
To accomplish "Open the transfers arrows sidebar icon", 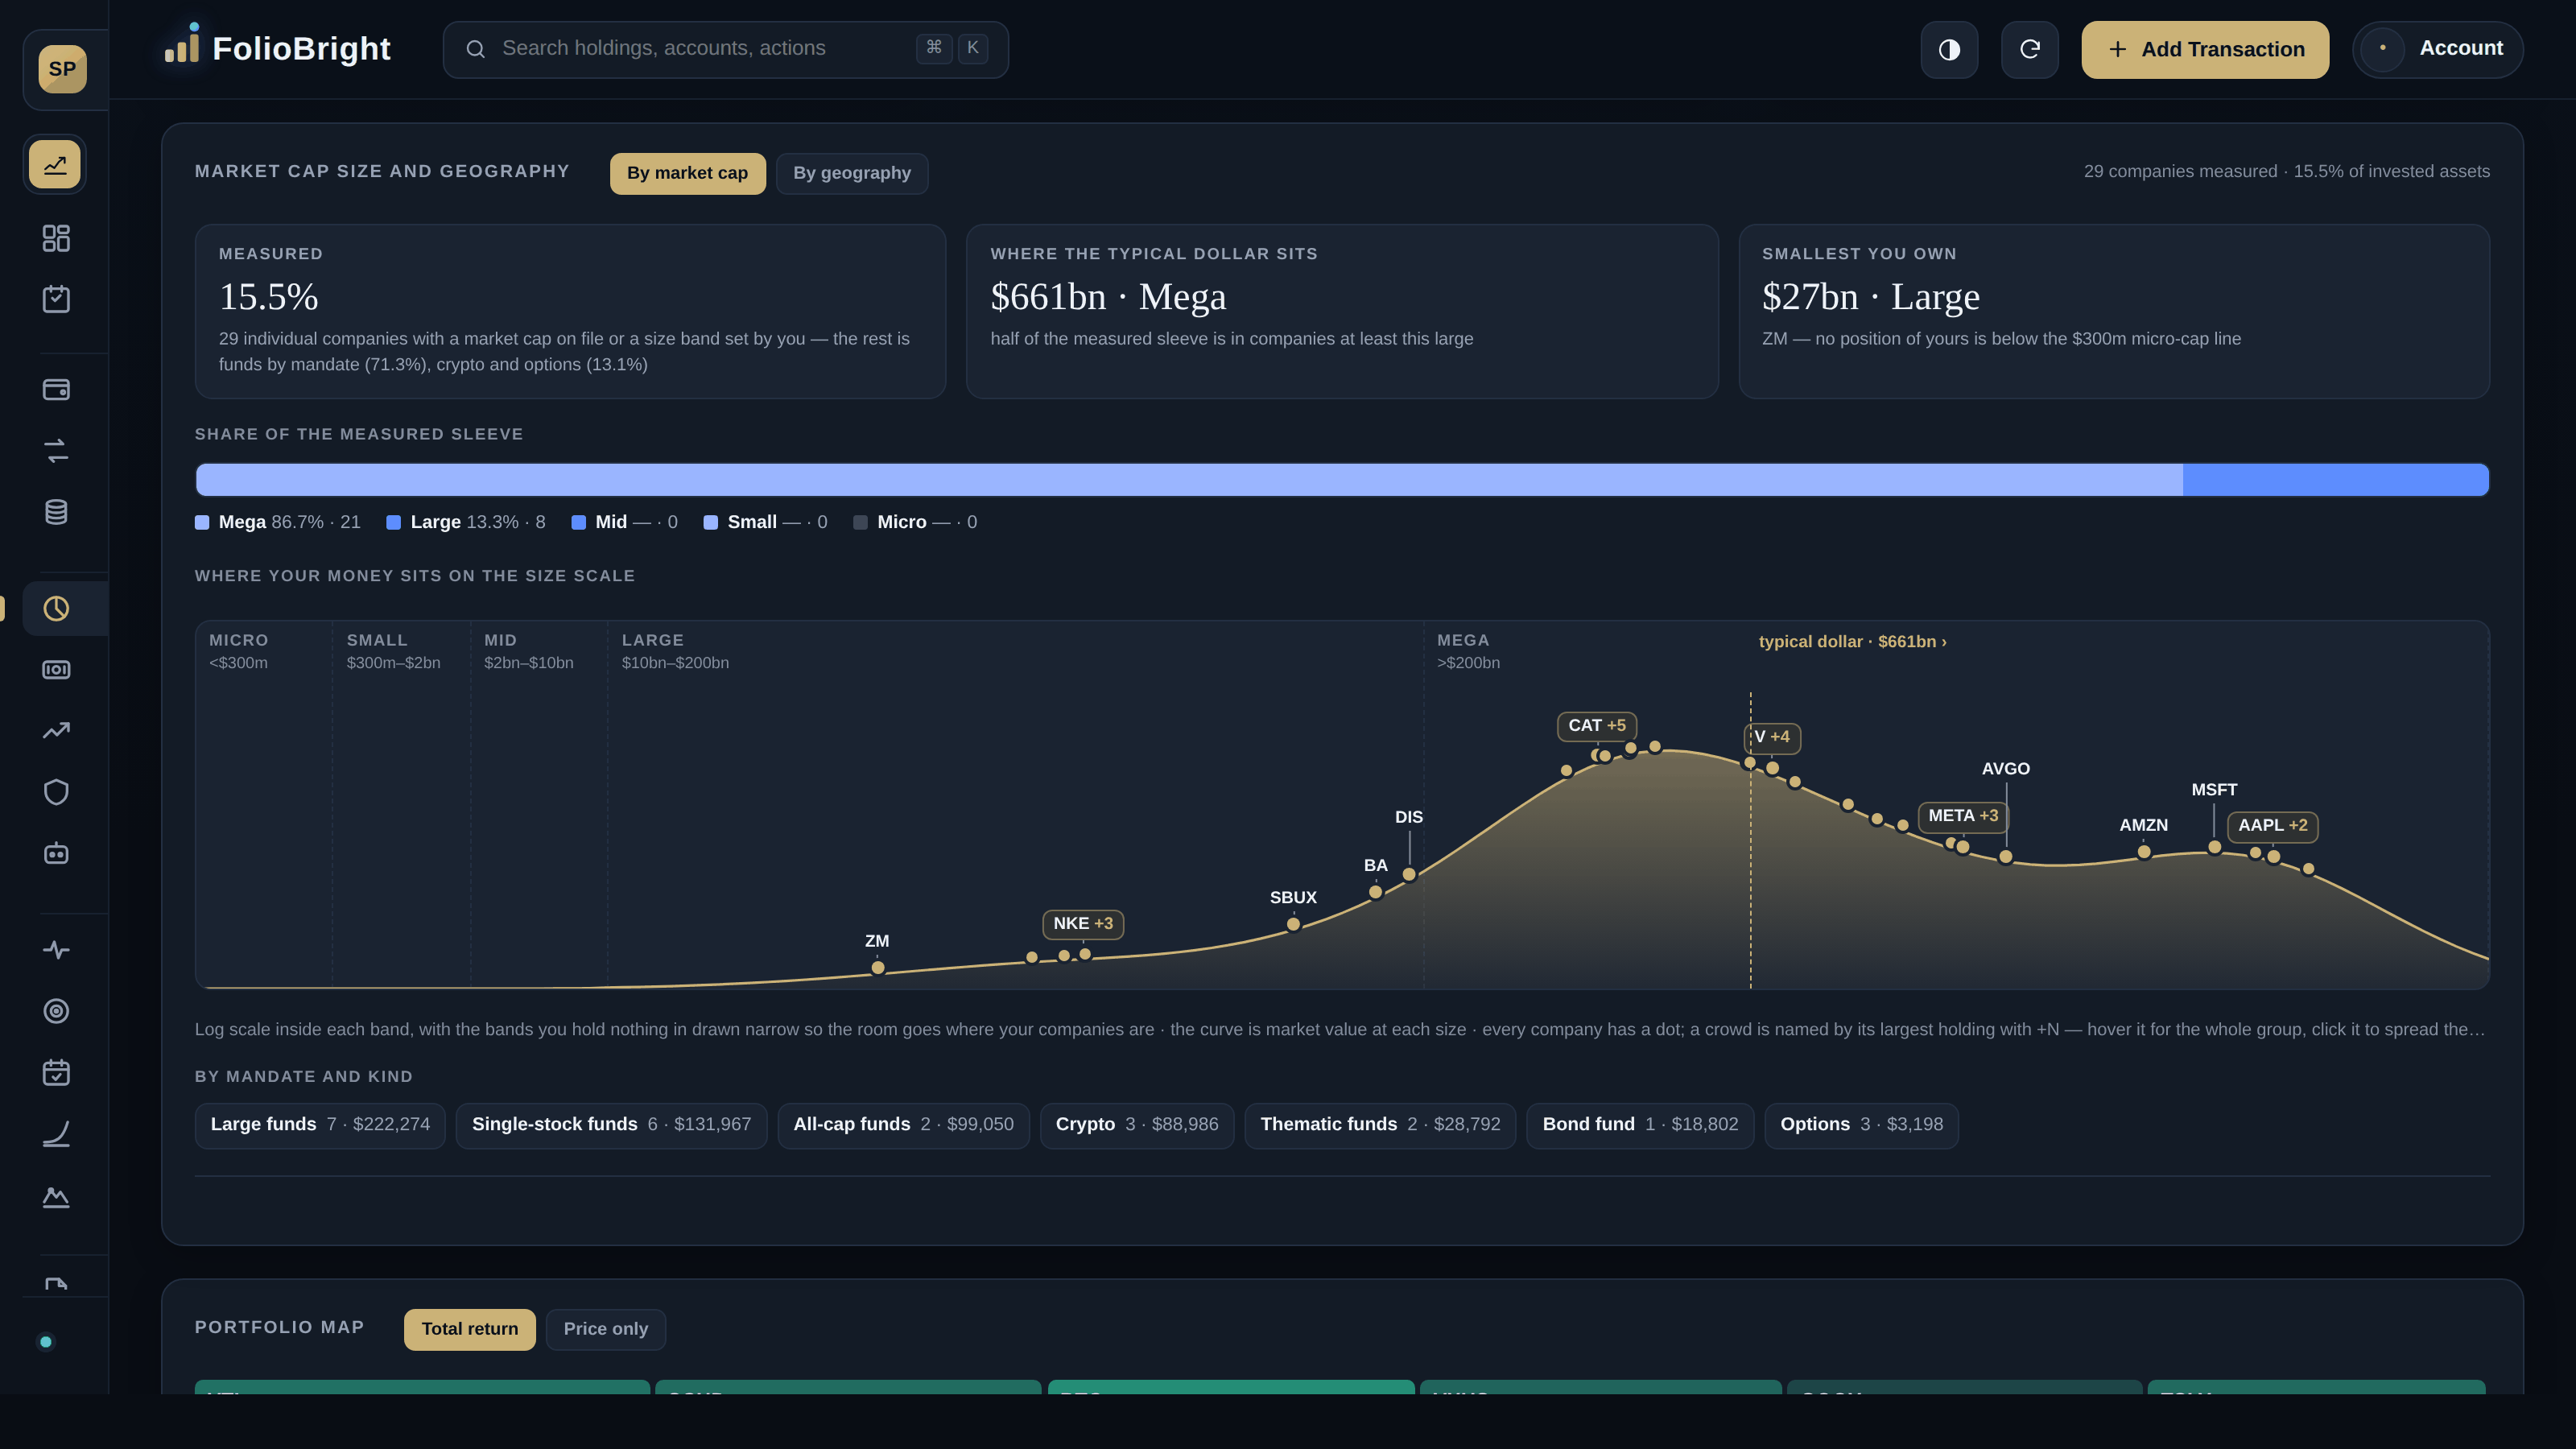I will click(56, 450).
